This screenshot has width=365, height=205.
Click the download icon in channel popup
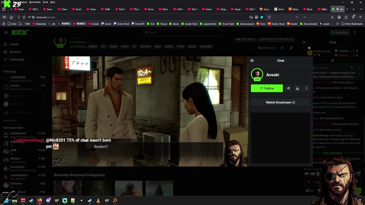click(297, 88)
